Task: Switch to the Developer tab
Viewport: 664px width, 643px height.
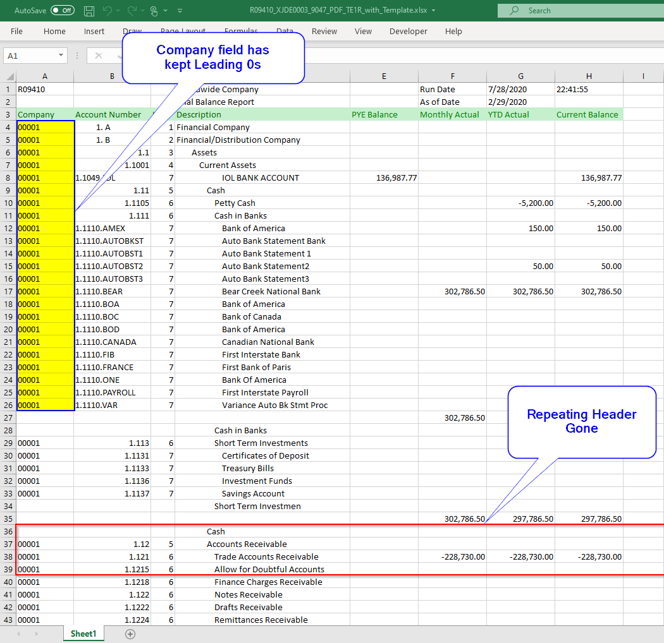Action: (x=408, y=31)
